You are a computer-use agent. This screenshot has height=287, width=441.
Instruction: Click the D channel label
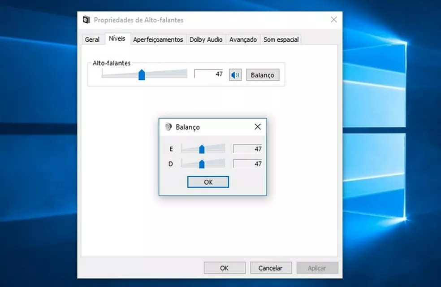[x=171, y=164]
